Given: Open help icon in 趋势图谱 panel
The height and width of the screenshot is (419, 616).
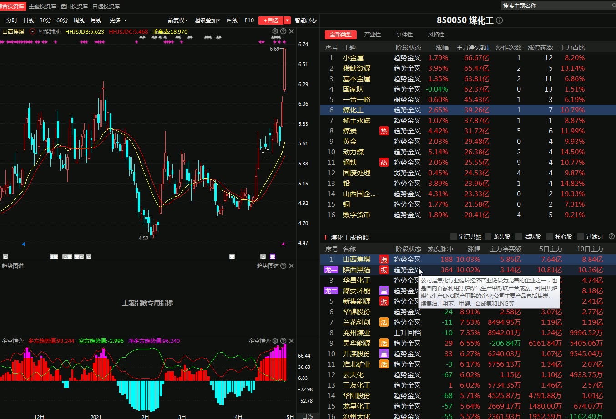Looking at the screenshot, I should (283, 266).
